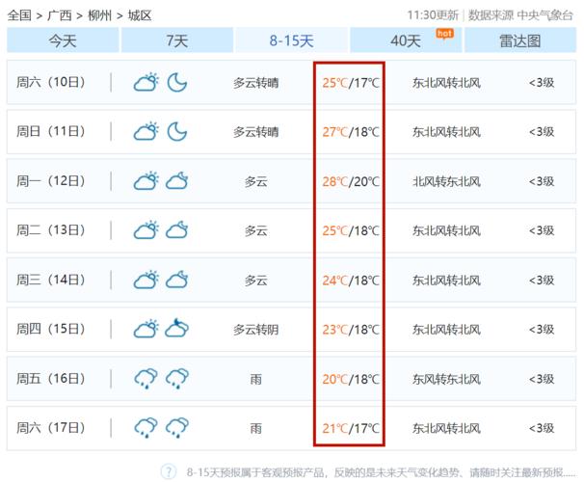This screenshot has height=482, width=584.
Task: Go to 全国 breadcrumb link
Action: 19,15
